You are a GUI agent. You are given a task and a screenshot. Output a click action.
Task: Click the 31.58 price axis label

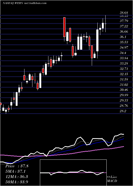click(x=124, y=79)
